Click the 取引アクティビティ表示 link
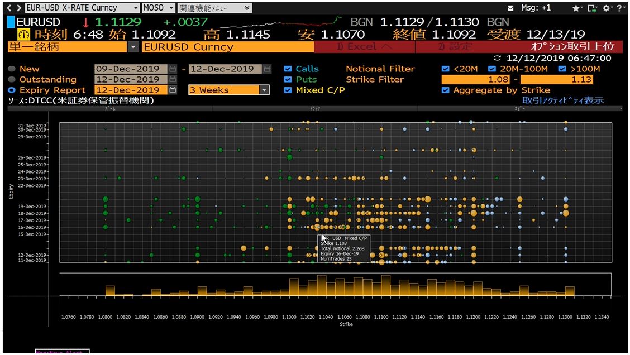The height and width of the screenshot is (355, 630). click(x=562, y=100)
